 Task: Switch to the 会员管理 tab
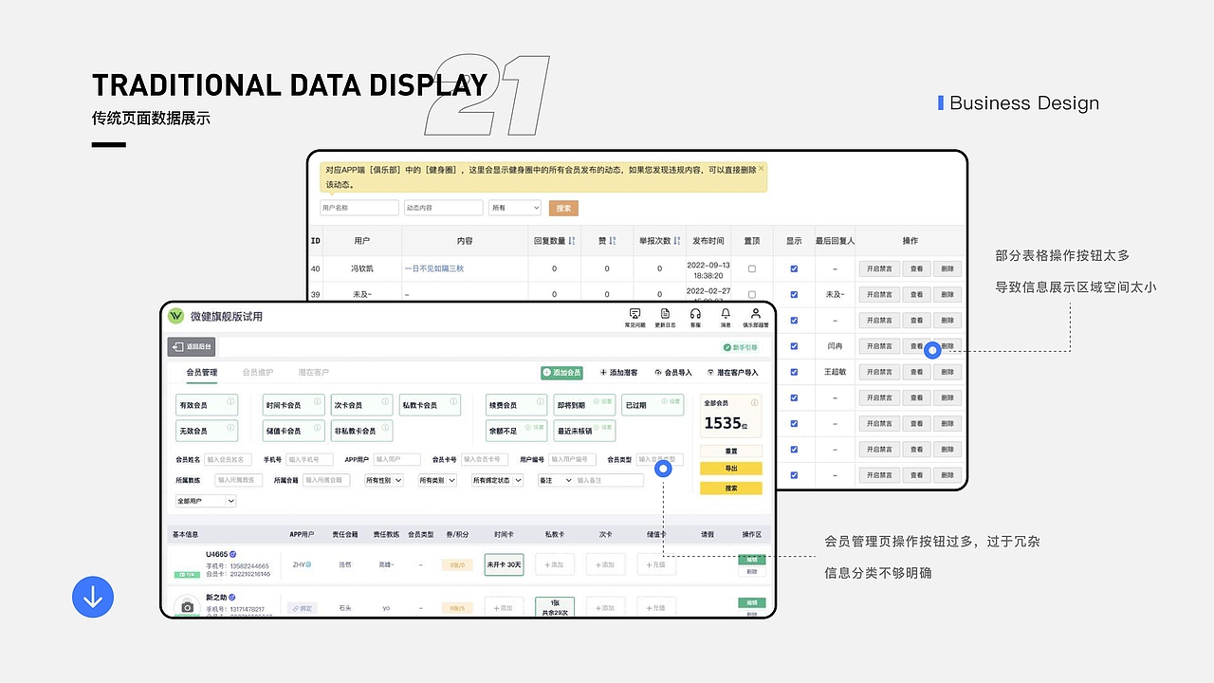click(x=202, y=373)
